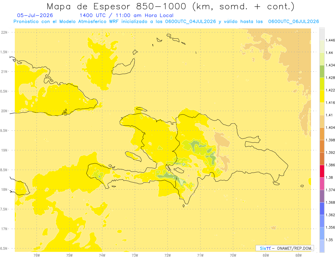Click the colorbar value '1.41'

tap(329, 115)
